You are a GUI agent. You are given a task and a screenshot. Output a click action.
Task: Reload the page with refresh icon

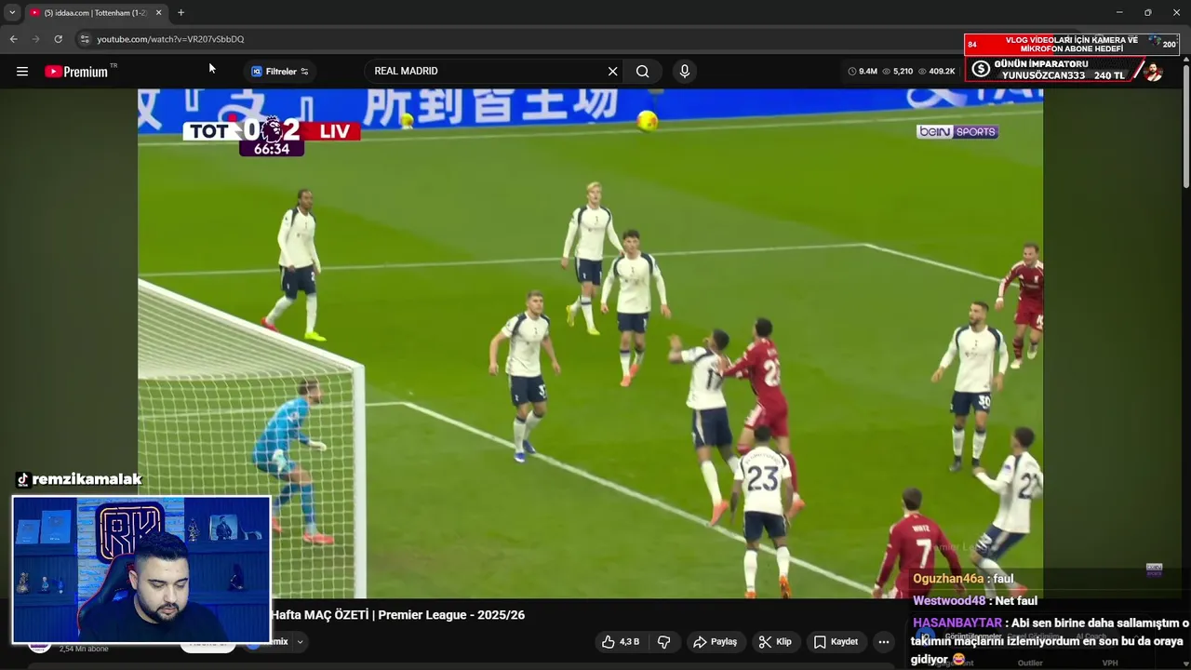tap(58, 39)
